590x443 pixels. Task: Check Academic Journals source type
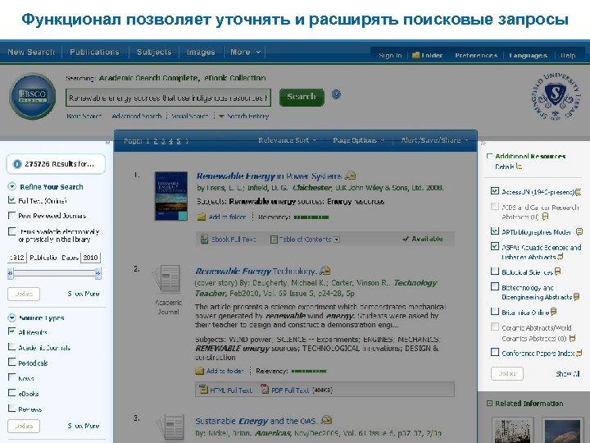(x=12, y=346)
